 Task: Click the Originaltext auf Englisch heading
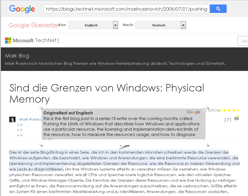click(68, 113)
